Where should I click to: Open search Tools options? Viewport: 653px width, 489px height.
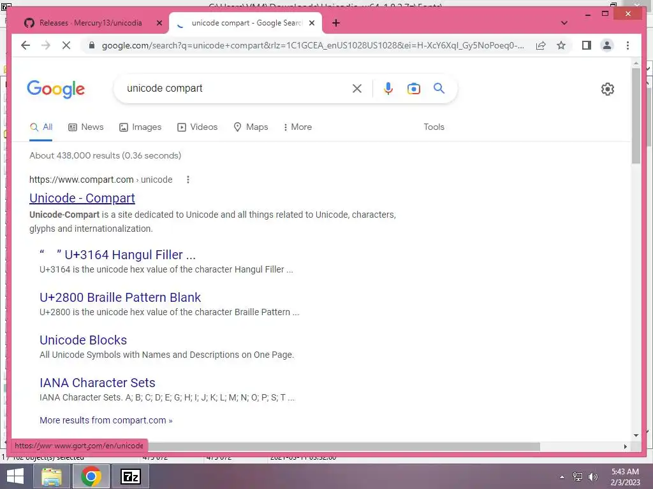434,127
